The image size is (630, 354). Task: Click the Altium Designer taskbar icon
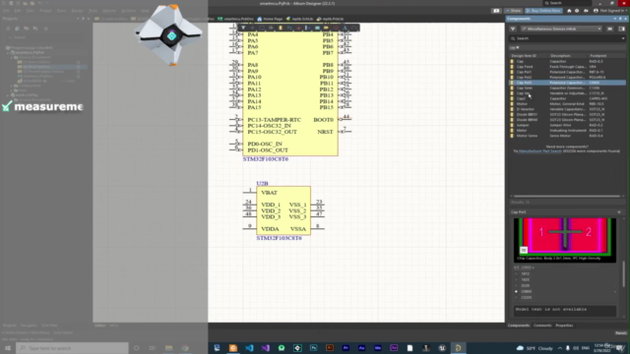[x=458, y=348]
